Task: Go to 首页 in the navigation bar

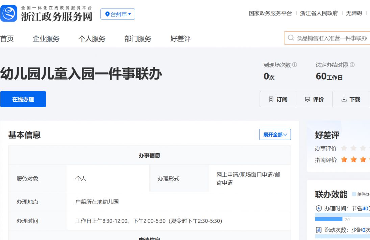Action: pyautogui.click(x=7, y=38)
